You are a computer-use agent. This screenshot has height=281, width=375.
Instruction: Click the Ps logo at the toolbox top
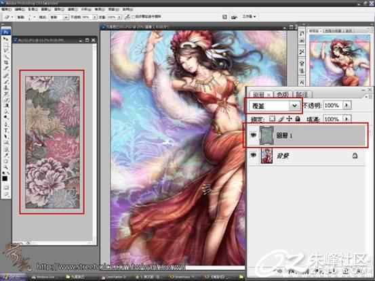point(5,32)
